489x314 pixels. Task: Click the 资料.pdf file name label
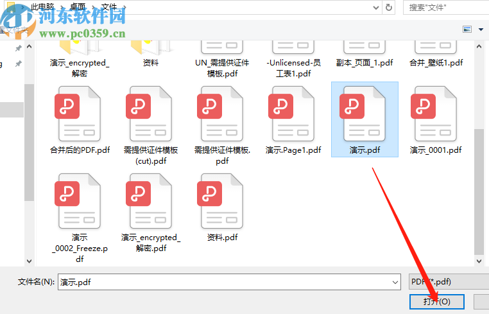(x=222, y=238)
